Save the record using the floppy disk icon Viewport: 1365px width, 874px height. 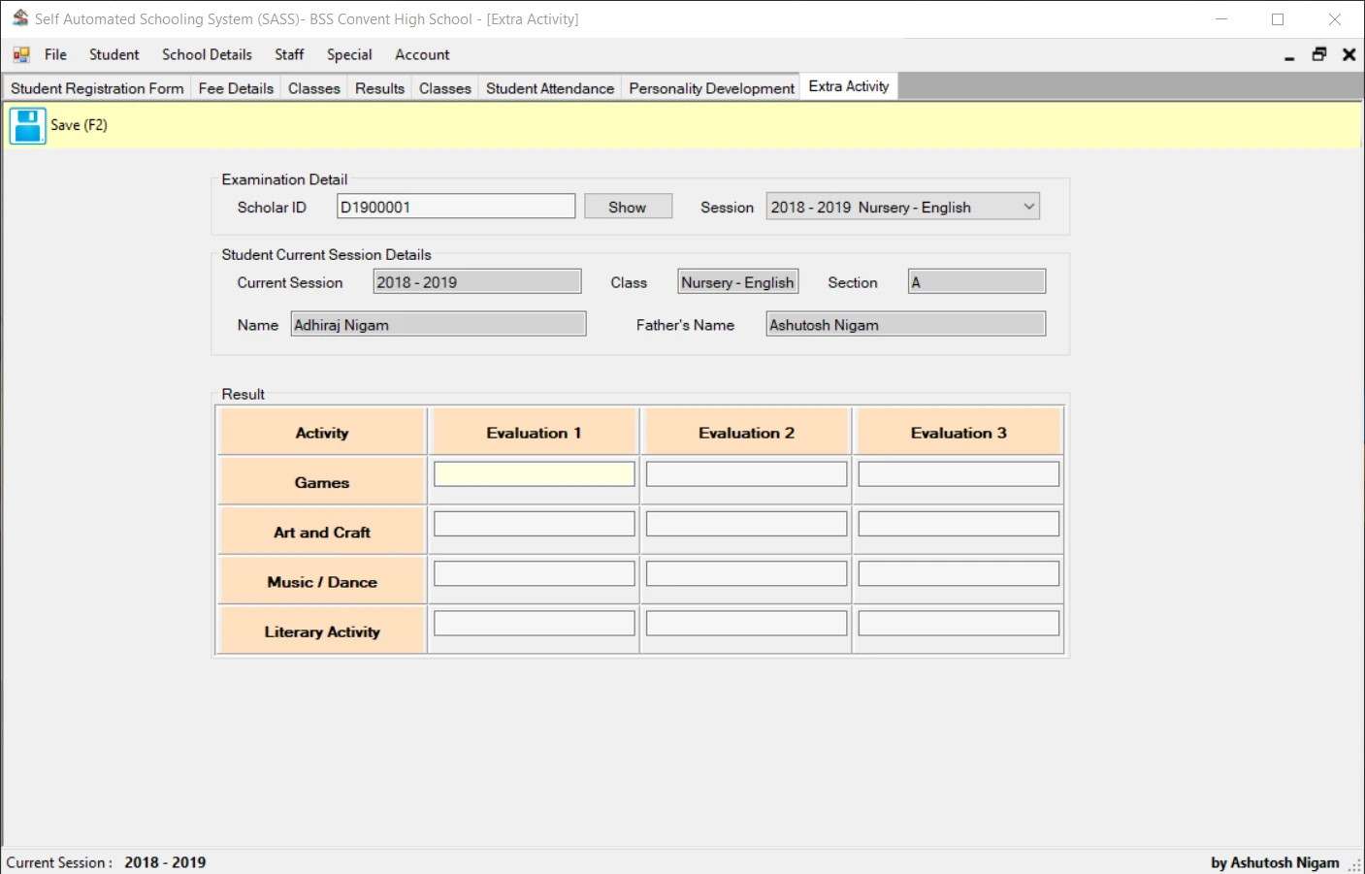pyautogui.click(x=26, y=125)
